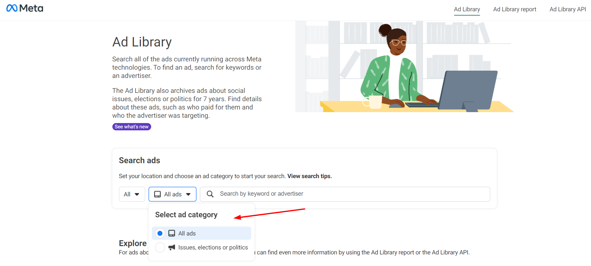Click the Meta logo
Screen dimensions: 591x266
[x=25, y=8]
